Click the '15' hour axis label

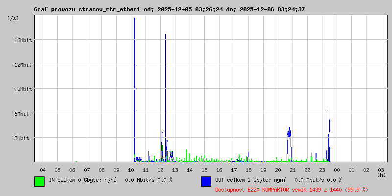pyautogui.click(x=204, y=170)
